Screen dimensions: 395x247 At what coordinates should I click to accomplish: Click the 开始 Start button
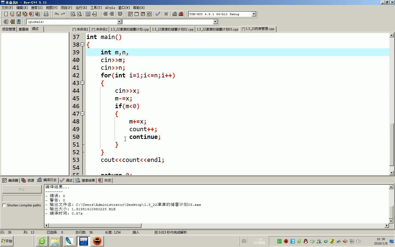pos(7,241)
